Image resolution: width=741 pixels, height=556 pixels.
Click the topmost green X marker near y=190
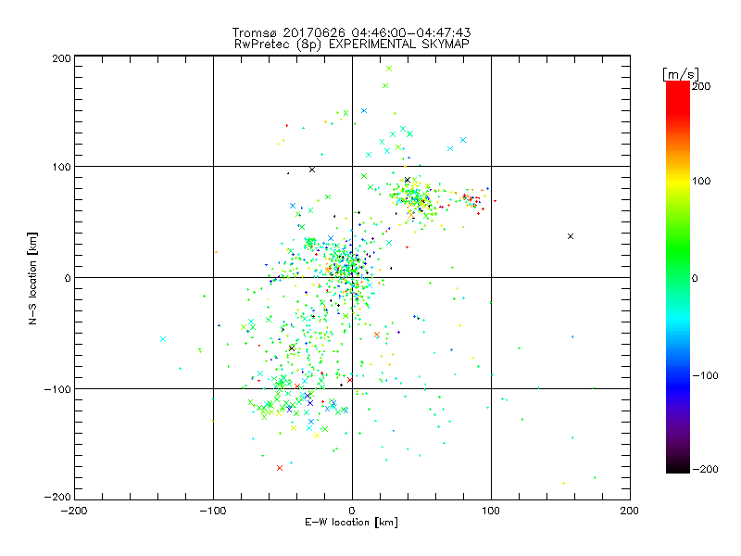coord(389,69)
